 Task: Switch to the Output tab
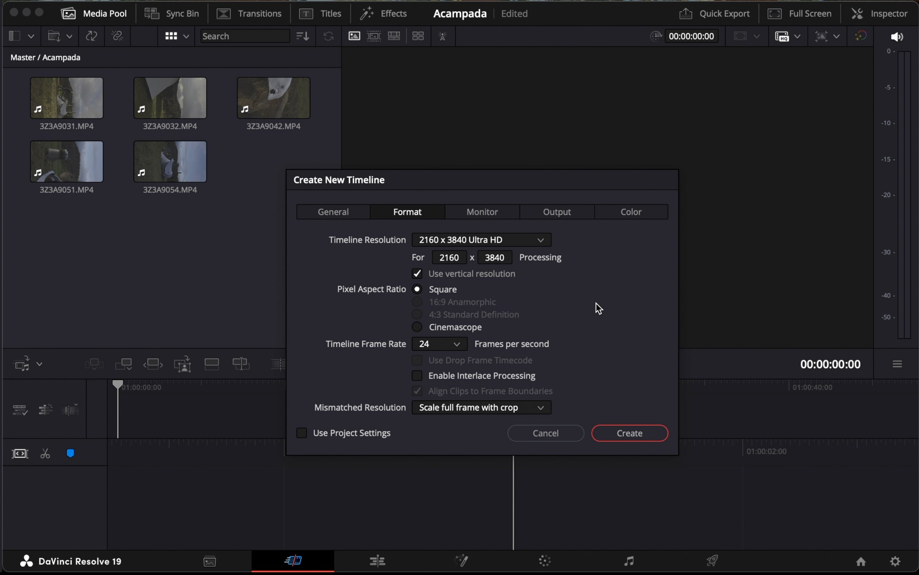click(557, 212)
